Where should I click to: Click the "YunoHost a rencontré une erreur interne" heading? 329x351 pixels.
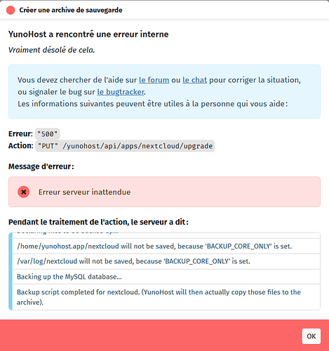coord(88,34)
